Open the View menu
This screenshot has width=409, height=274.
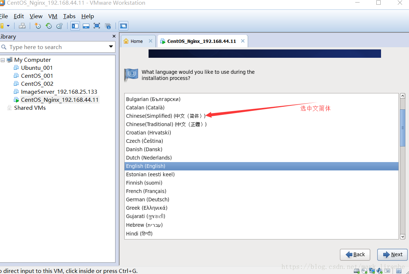(x=36, y=16)
